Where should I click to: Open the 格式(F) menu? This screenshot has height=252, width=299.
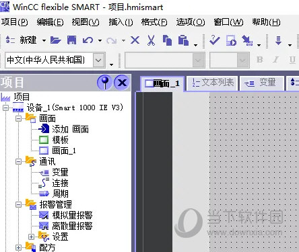154,22
